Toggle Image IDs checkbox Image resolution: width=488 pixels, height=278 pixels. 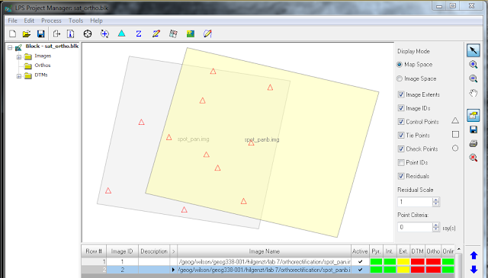(401, 108)
